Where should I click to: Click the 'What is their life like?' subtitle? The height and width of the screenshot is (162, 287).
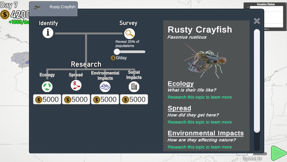(x=192, y=90)
